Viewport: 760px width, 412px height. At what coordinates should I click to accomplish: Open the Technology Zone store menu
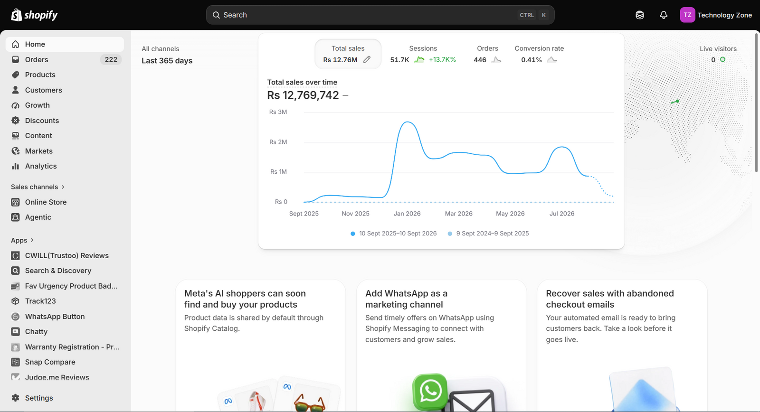[x=716, y=15]
